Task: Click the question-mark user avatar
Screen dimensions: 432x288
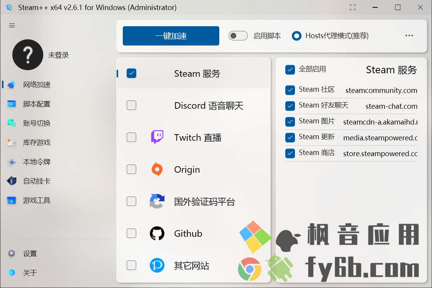Action: click(28, 55)
